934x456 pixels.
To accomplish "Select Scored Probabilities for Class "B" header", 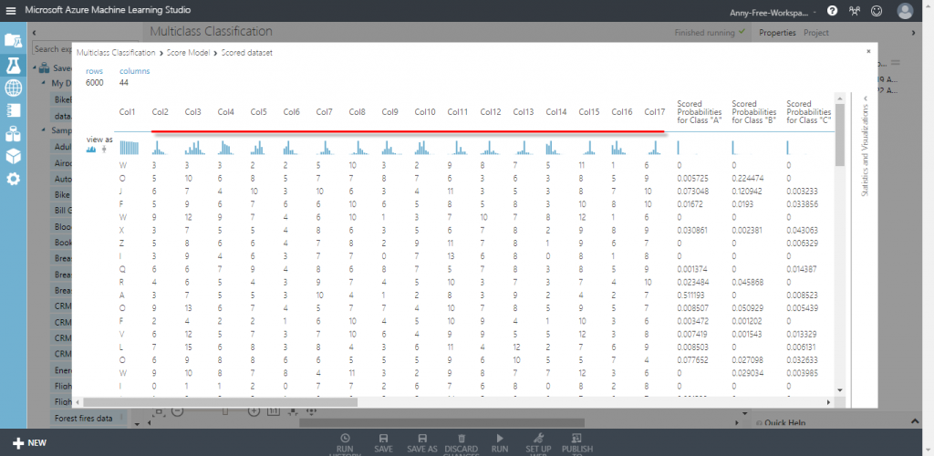I will click(753, 112).
